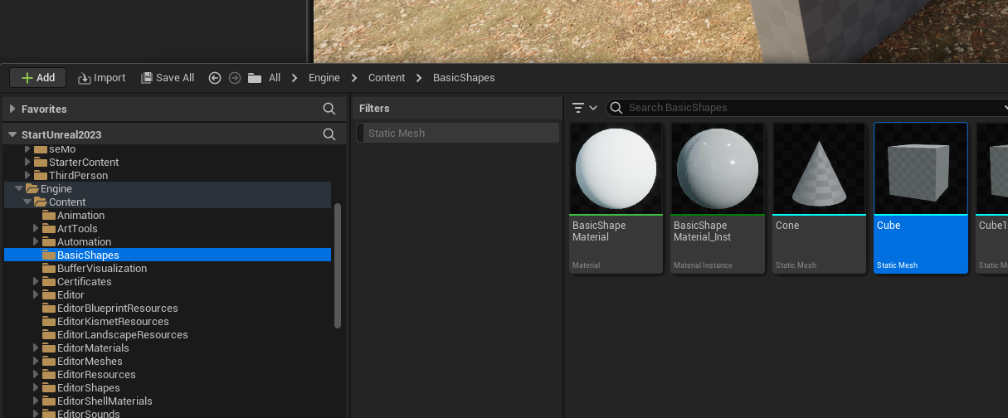Expand the Automation folder
The image size is (1008, 418).
click(x=36, y=242)
